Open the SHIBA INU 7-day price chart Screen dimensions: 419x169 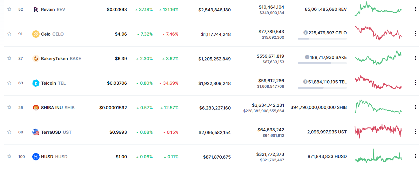[378, 107]
